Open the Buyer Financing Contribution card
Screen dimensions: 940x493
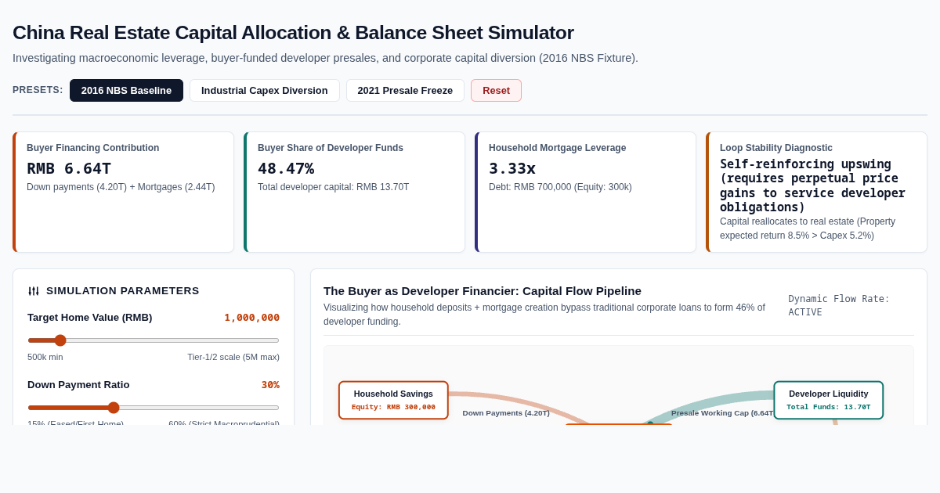click(123, 193)
